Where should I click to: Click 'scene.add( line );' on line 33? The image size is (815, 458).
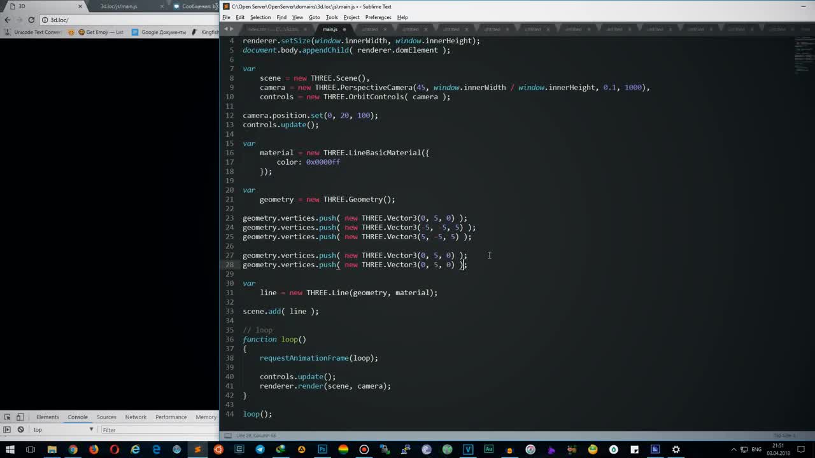click(x=281, y=312)
